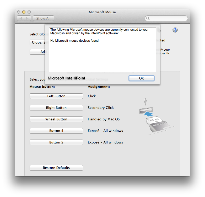The image size is (205, 197).
Task: Select the Right Button assignment
Action: (x=56, y=108)
